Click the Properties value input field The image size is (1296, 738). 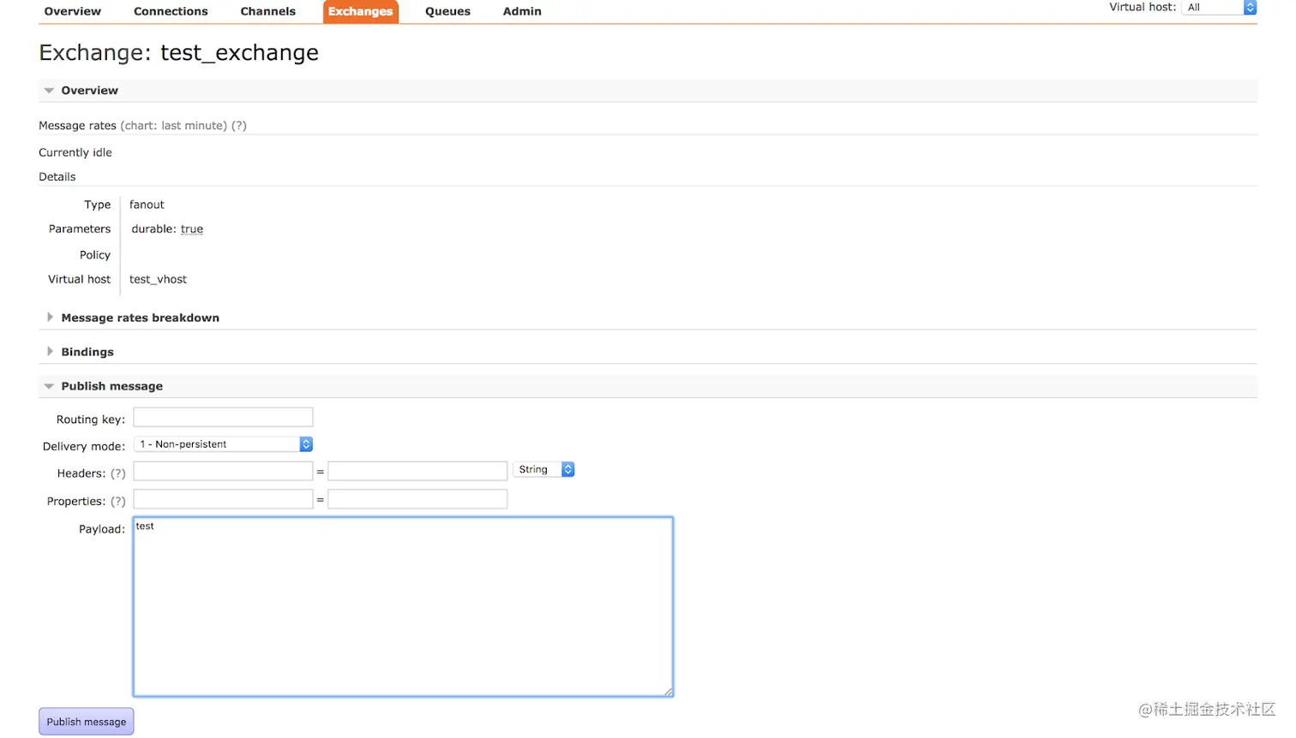click(417, 499)
